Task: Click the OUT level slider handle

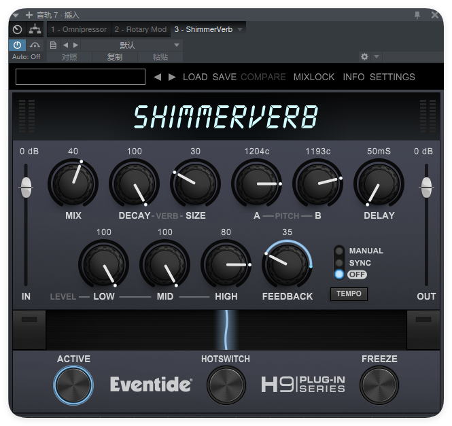Action: (x=426, y=188)
